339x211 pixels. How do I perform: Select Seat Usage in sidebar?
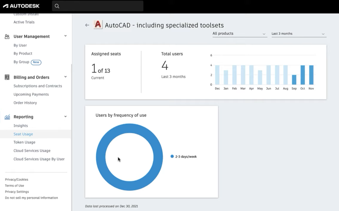point(23,134)
